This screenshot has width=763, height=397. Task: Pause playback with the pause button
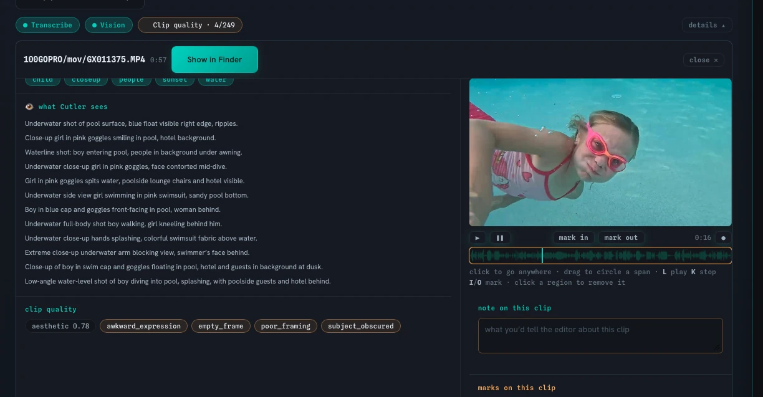[500, 237]
